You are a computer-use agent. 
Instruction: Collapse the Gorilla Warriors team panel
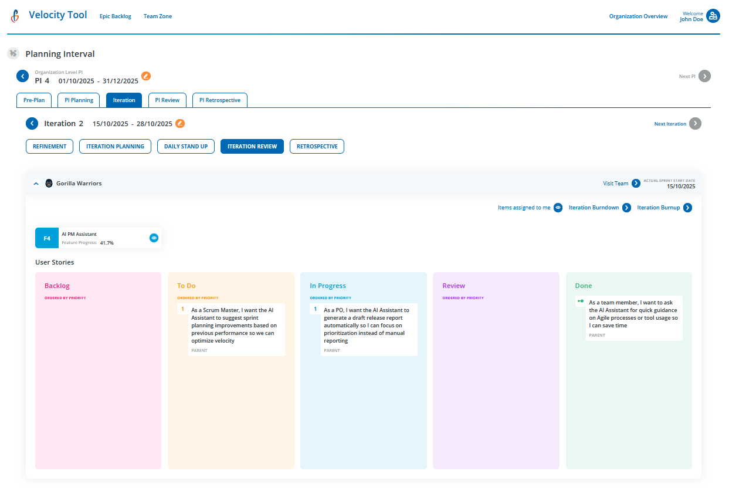pos(35,183)
